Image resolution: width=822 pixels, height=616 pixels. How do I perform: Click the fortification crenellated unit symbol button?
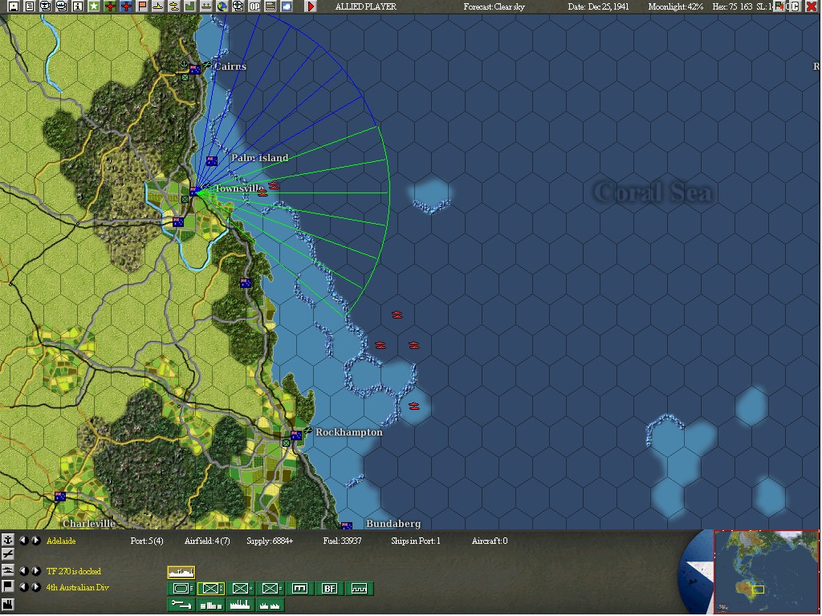point(360,589)
